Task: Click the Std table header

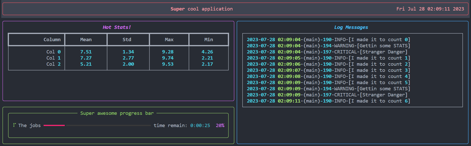Action: pyautogui.click(x=127, y=40)
